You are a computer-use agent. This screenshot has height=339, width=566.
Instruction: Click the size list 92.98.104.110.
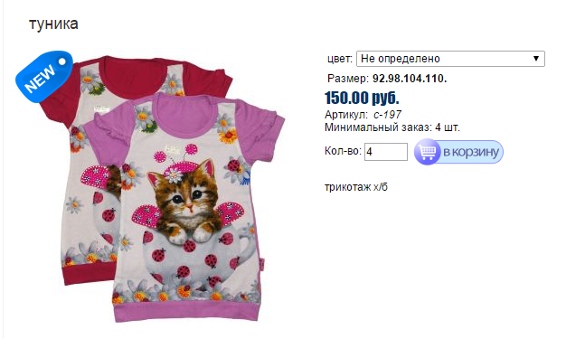tap(410, 79)
